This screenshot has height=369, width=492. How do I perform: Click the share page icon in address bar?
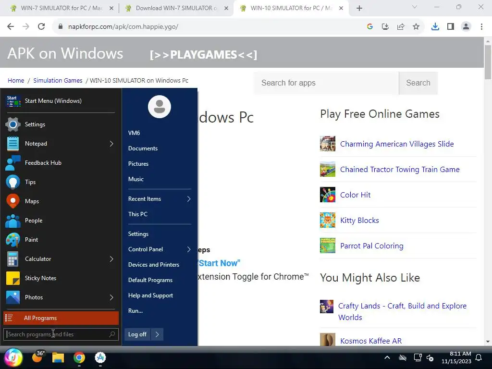tap(401, 27)
